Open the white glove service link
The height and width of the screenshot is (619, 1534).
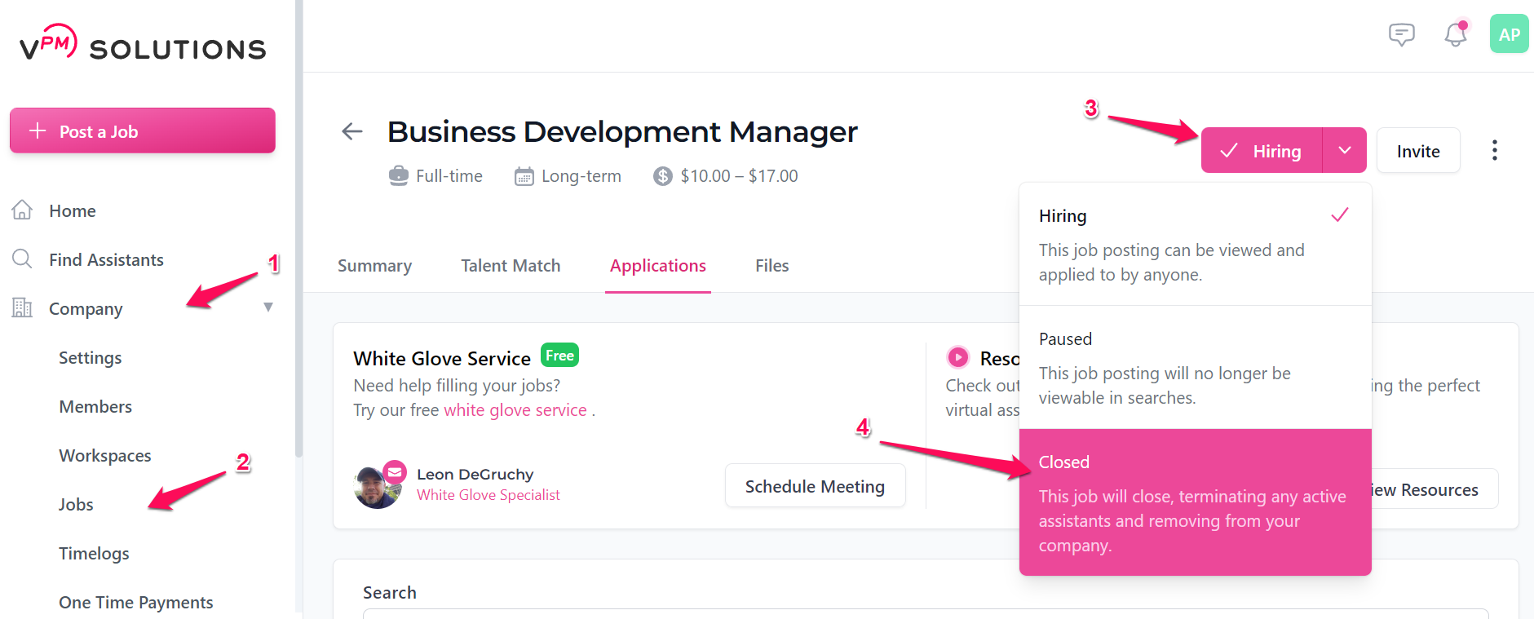(515, 409)
